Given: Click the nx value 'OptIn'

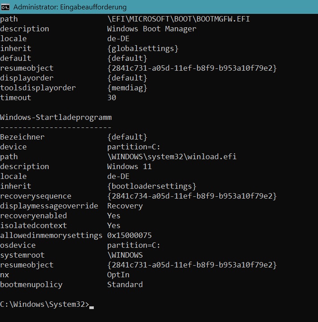Looking at the screenshot, I should (x=118, y=275).
